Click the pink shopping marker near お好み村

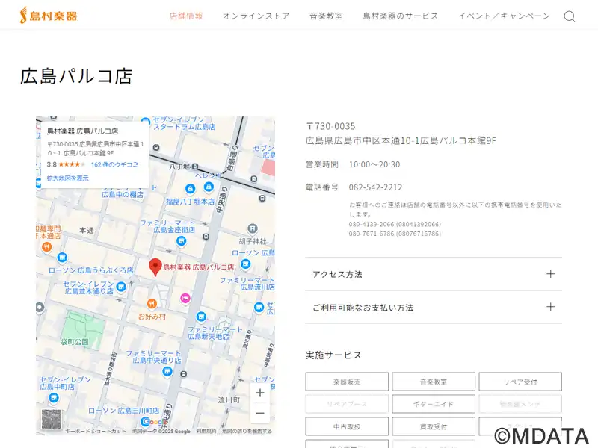click(185, 298)
